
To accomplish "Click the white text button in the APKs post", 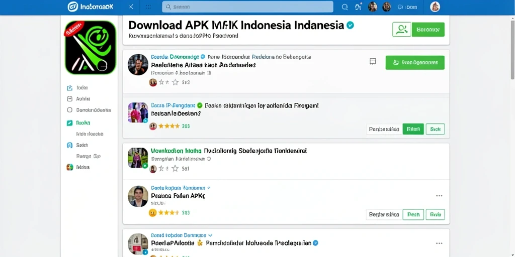I will pos(384,215).
